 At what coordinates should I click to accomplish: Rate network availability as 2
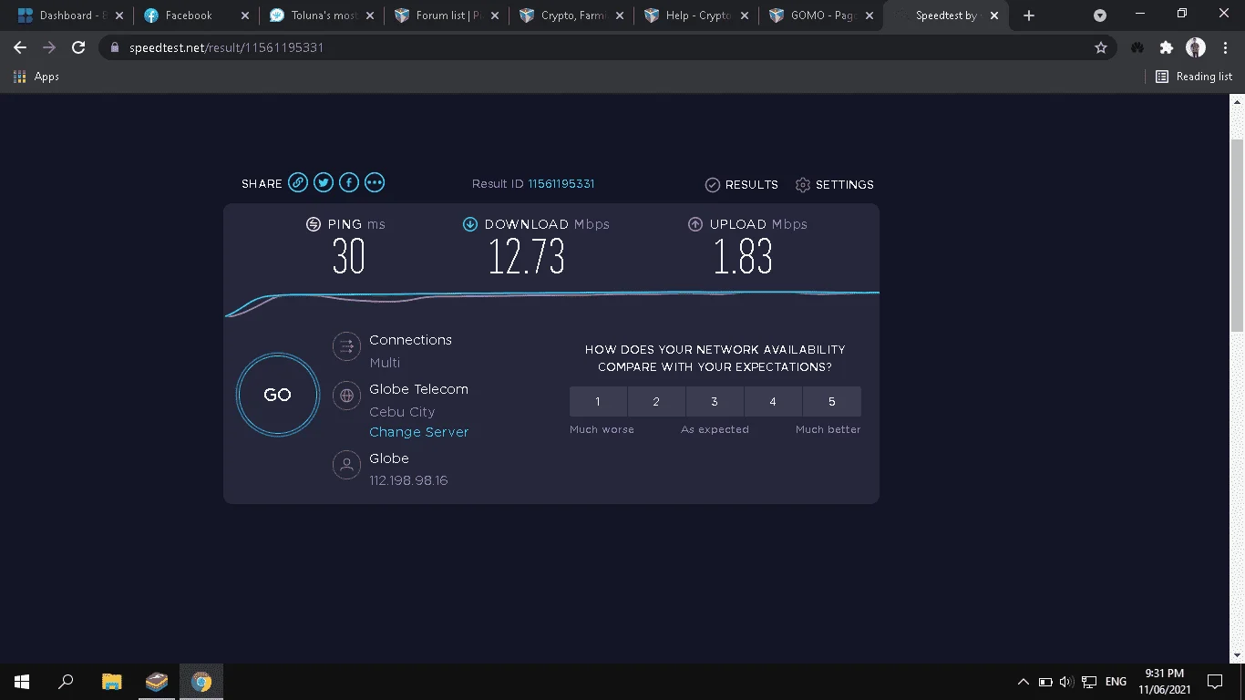click(656, 402)
